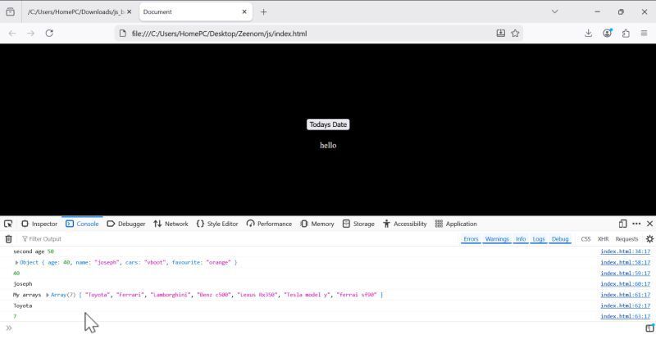Open the Memory tab
The height and width of the screenshot is (344, 656).
tap(317, 224)
